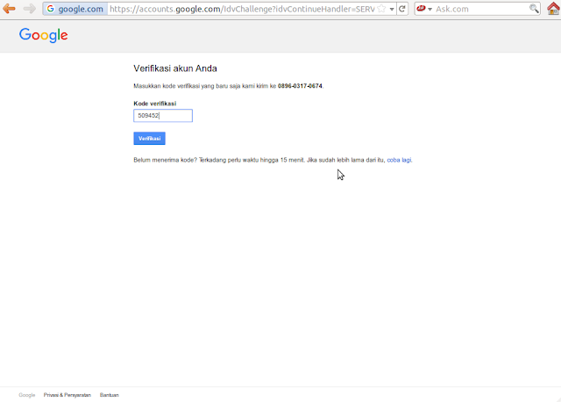Bookmark this page with the star icon
Image resolution: width=561 pixels, height=402 pixels.
tap(382, 9)
